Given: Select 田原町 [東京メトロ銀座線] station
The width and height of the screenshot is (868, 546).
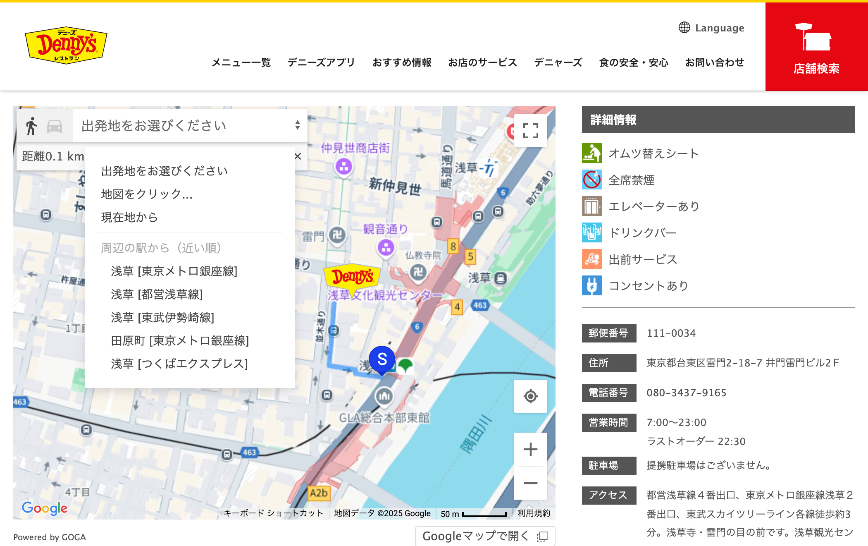Looking at the screenshot, I should (180, 340).
